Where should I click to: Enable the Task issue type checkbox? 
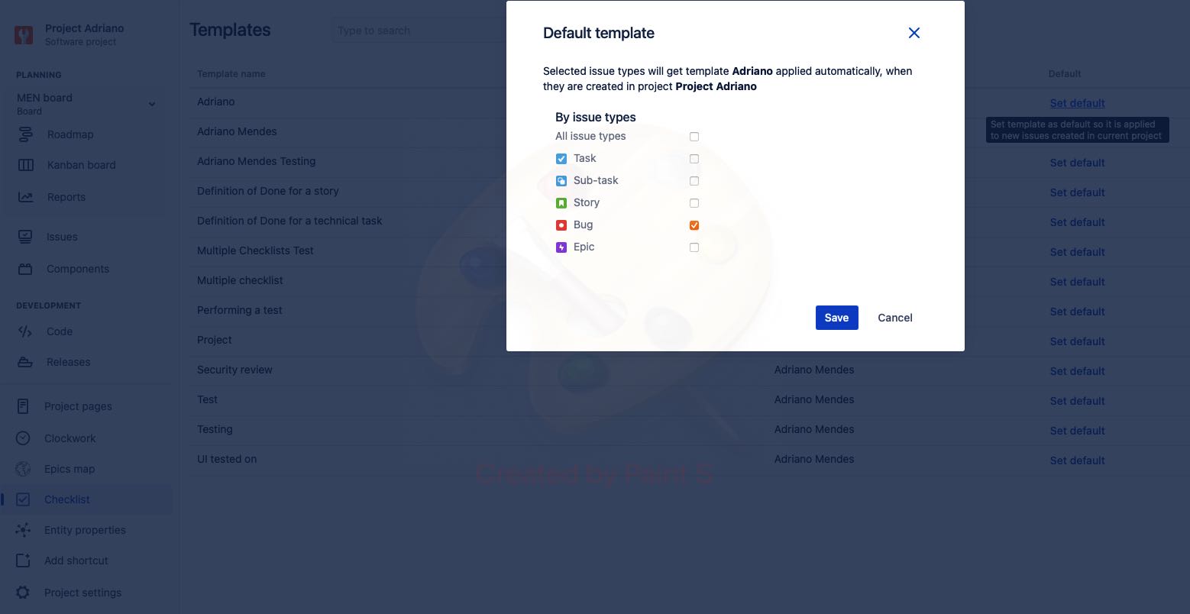[694, 158]
